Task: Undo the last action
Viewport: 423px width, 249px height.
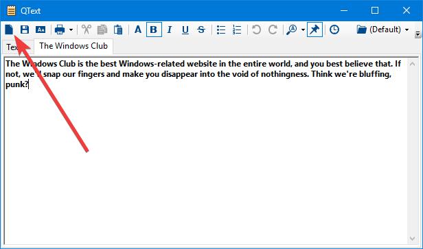Action: (x=257, y=29)
